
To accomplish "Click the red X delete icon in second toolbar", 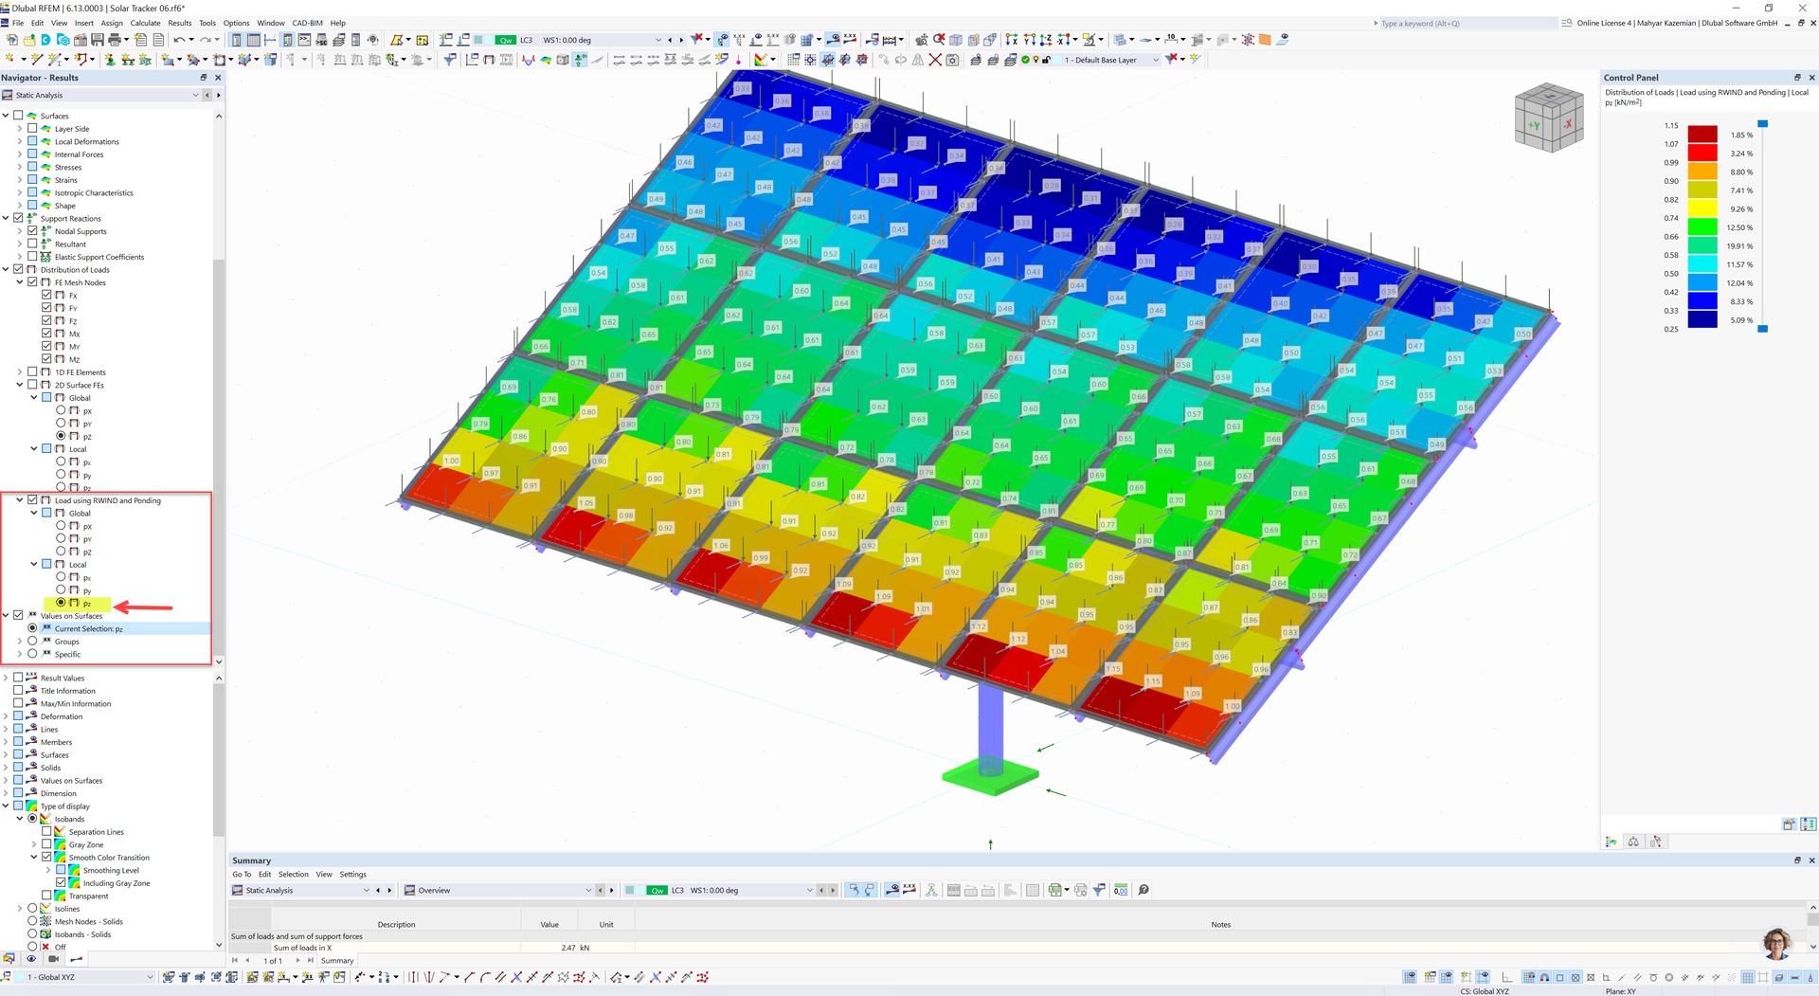I will (935, 60).
